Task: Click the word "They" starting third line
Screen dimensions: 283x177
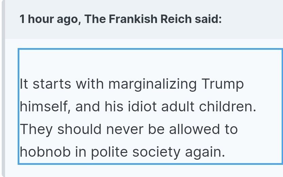Action: (36, 130)
